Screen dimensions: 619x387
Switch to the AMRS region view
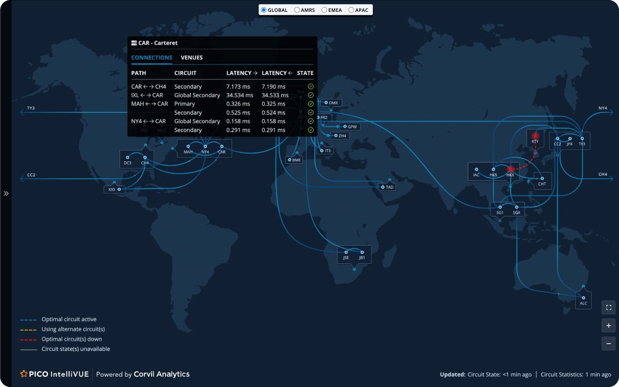coord(297,10)
